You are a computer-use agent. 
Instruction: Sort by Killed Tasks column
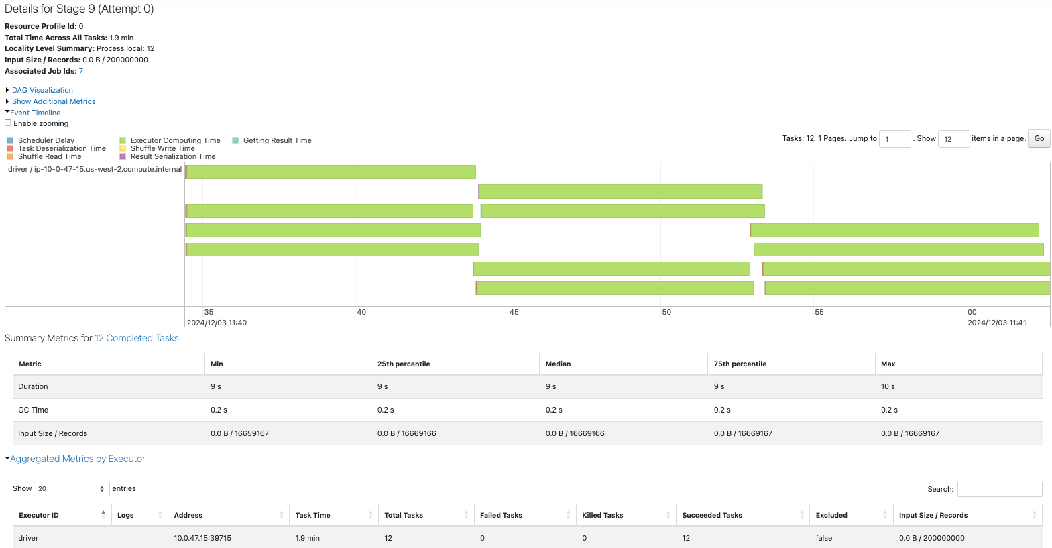tap(626, 515)
